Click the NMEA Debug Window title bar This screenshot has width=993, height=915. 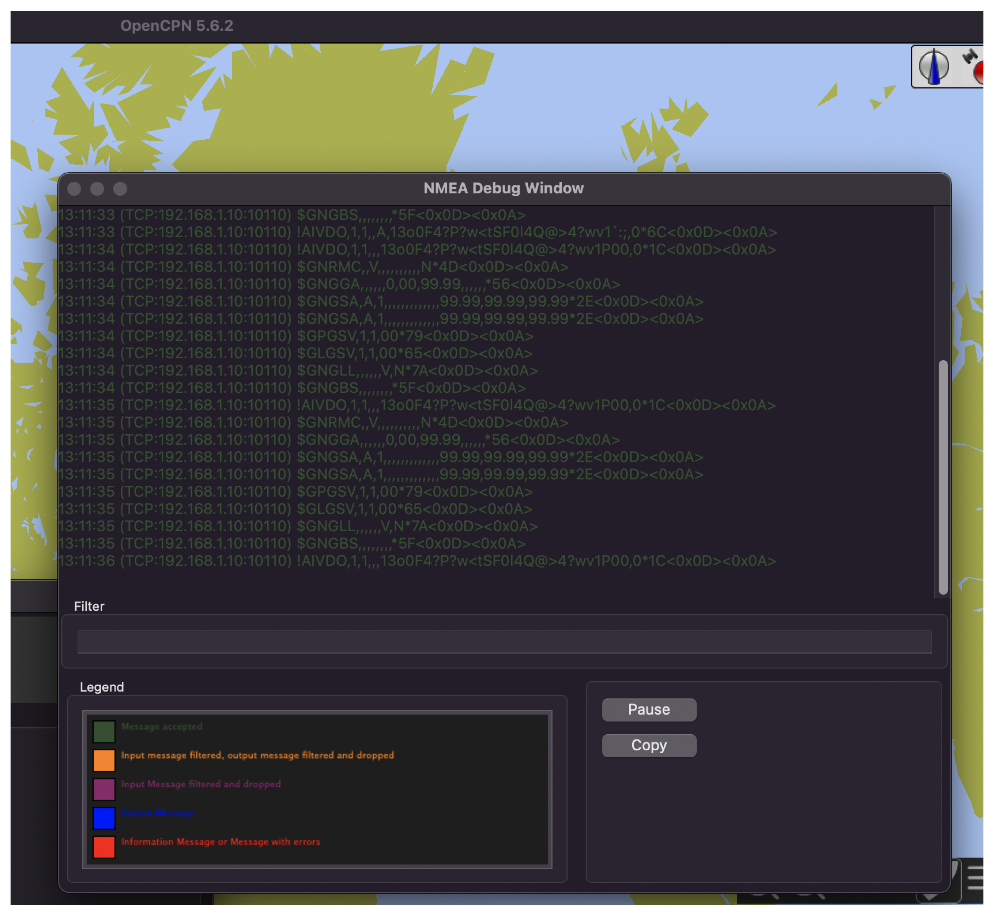[504, 189]
